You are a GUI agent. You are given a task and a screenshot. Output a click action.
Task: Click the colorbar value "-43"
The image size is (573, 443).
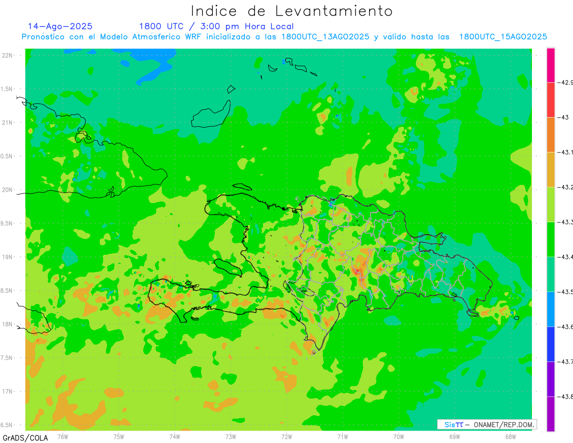(564, 117)
